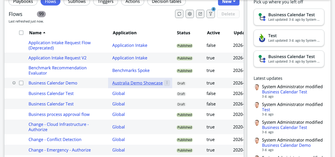Open the filter funnel icon
Image resolution: width=335 pixels, height=157 pixels.
(211, 14)
